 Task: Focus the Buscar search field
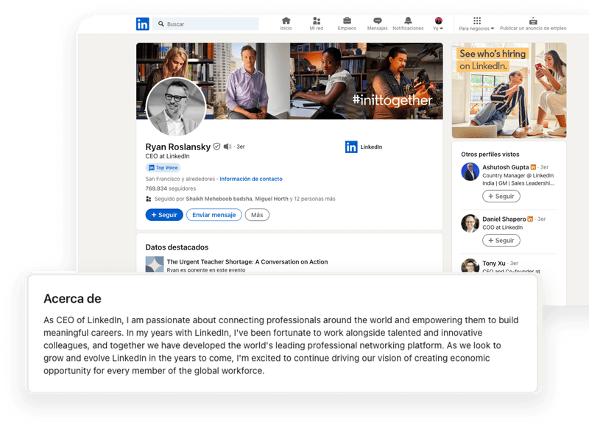pyautogui.click(x=206, y=24)
